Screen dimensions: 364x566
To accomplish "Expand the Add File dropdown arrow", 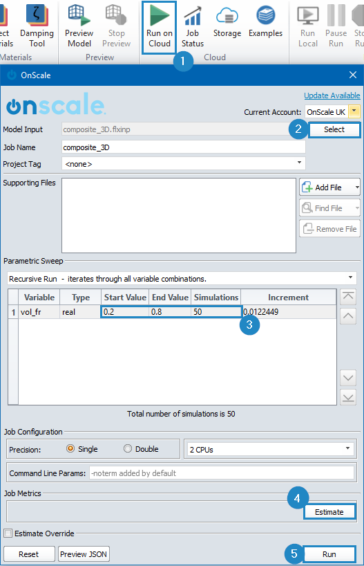I will 357,187.
